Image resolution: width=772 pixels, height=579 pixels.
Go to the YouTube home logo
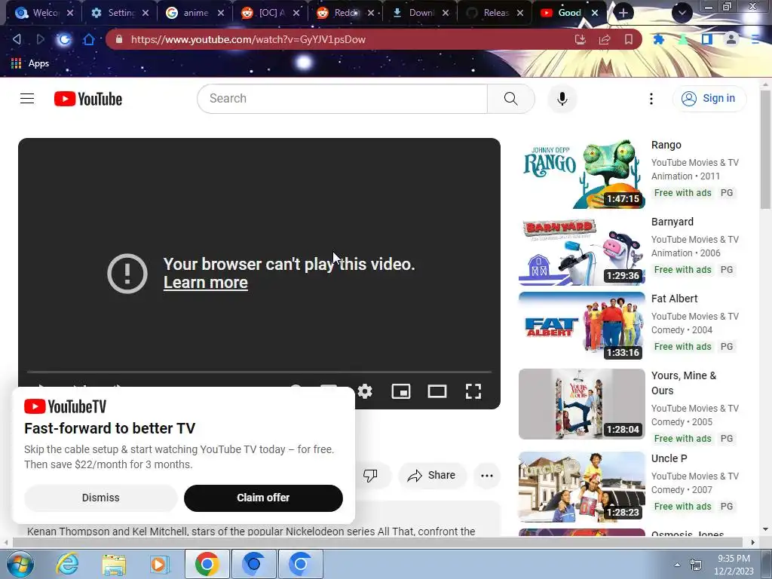[x=88, y=99]
